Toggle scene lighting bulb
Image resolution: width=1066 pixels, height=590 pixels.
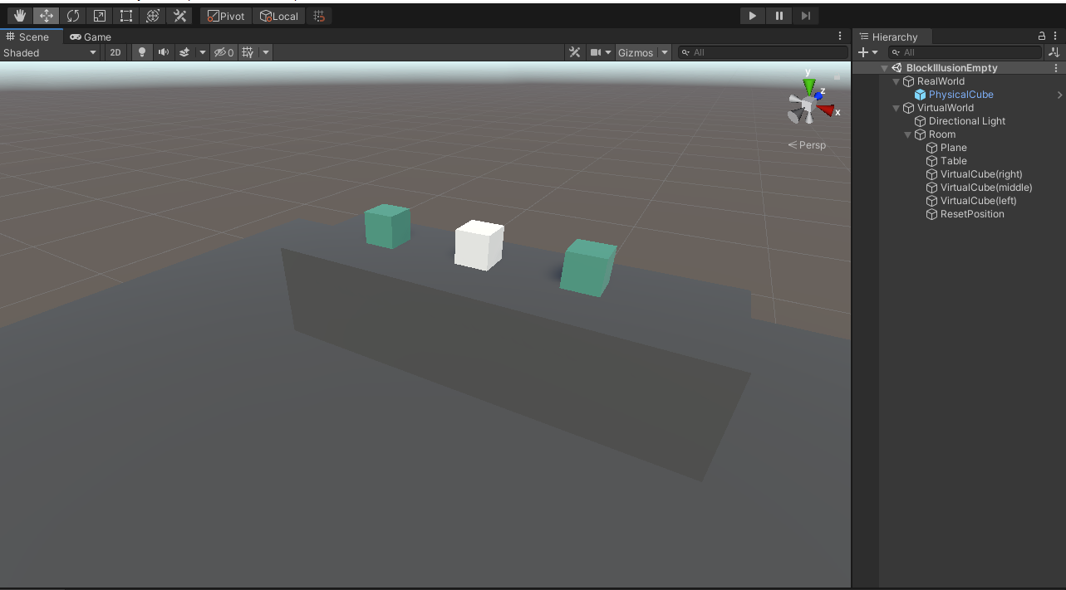[x=142, y=52]
